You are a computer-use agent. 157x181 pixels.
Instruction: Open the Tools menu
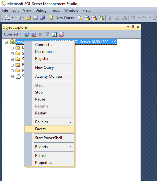pos(55,10)
